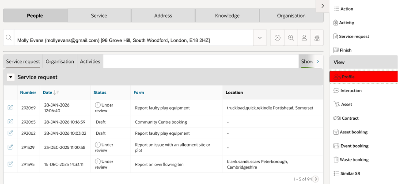Collapse the right side panel chevron
Viewport: 398px width, 184px height.
point(322,6)
